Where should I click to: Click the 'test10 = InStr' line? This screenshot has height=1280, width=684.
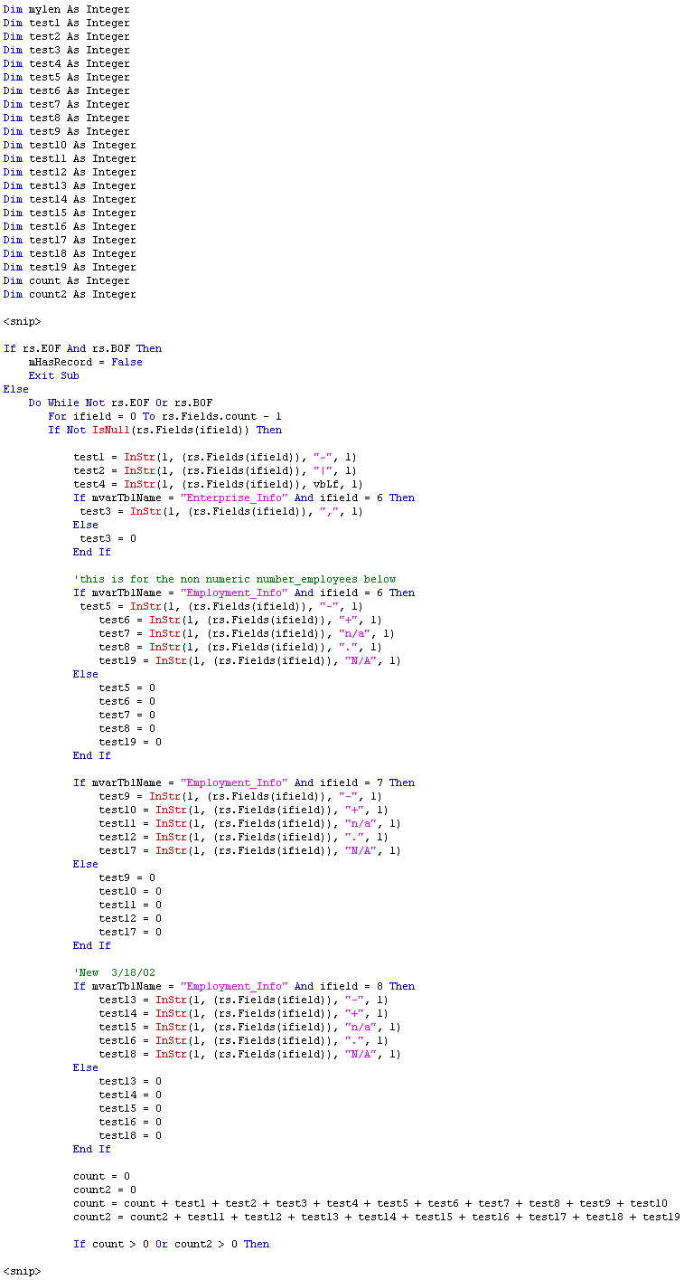(x=244, y=810)
